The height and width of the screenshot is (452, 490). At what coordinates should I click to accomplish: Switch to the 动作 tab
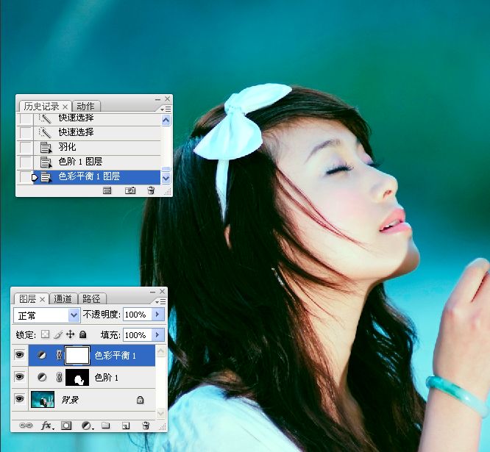click(85, 107)
